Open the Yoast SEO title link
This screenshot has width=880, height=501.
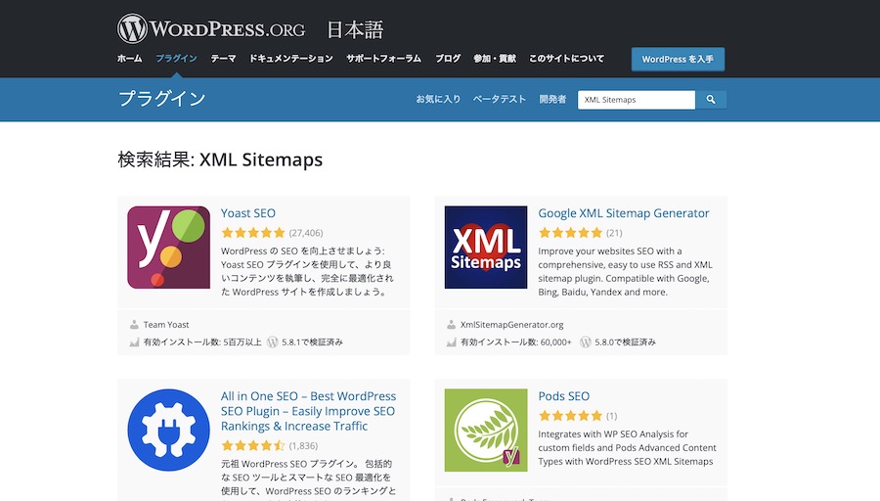tap(248, 213)
